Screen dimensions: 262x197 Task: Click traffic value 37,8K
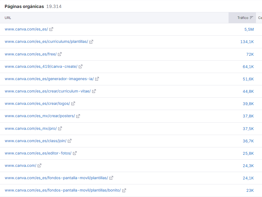pyautogui.click(x=248, y=116)
